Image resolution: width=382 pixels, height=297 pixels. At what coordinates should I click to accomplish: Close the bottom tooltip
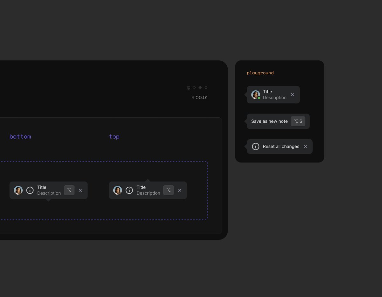[80, 190]
